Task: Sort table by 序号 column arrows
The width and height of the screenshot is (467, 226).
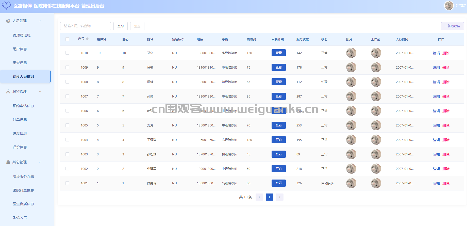Action: click(x=87, y=39)
